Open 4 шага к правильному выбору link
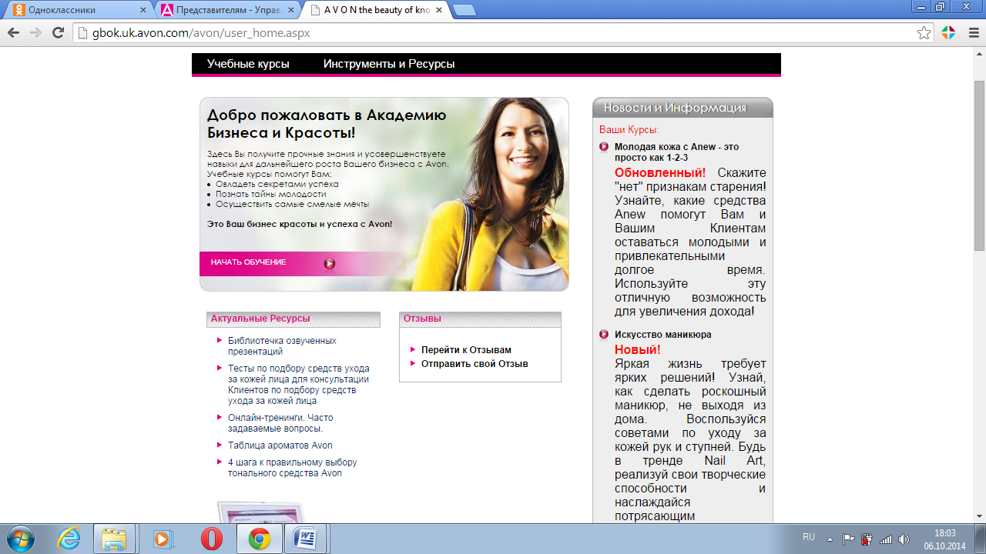Screen dimensions: 986x554 point(293,468)
